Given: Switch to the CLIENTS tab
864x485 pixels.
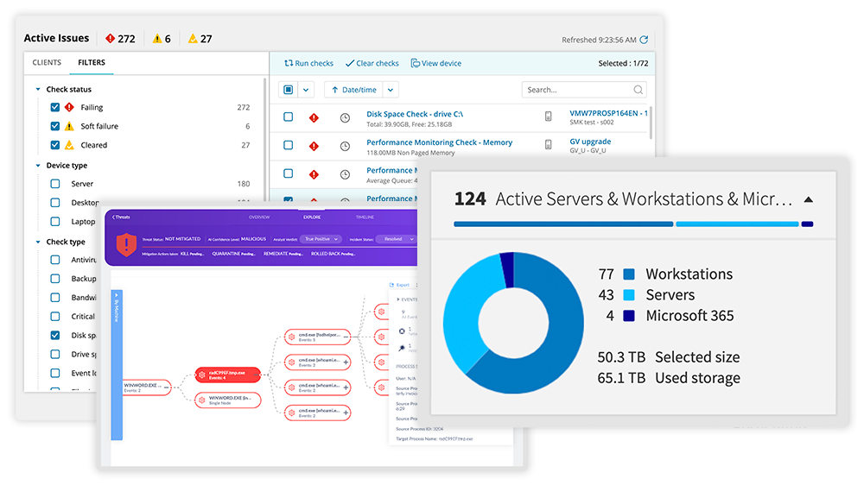Looking at the screenshot, I should pos(47,63).
